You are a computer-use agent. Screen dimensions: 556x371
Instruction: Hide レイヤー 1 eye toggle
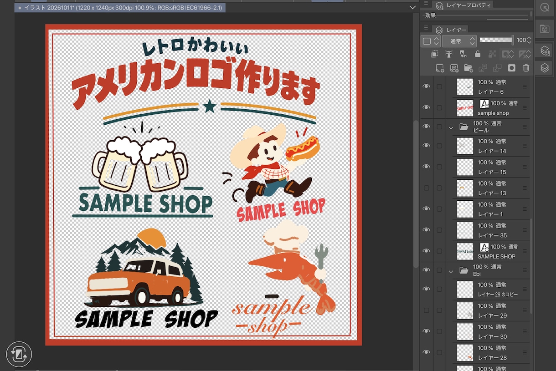(426, 208)
